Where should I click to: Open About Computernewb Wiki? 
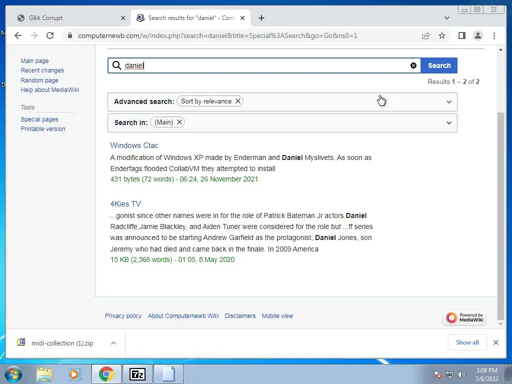(183, 316)
